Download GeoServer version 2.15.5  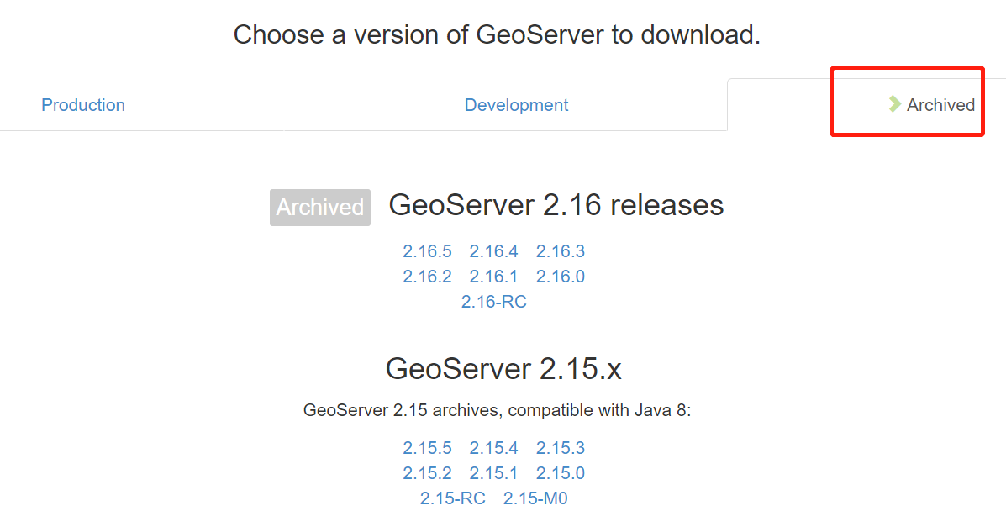click(427, 448)
